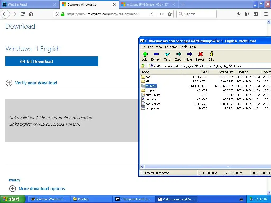Open the Tools menu in 7-Zip
The image size is (271, 203).
[184, 47]
